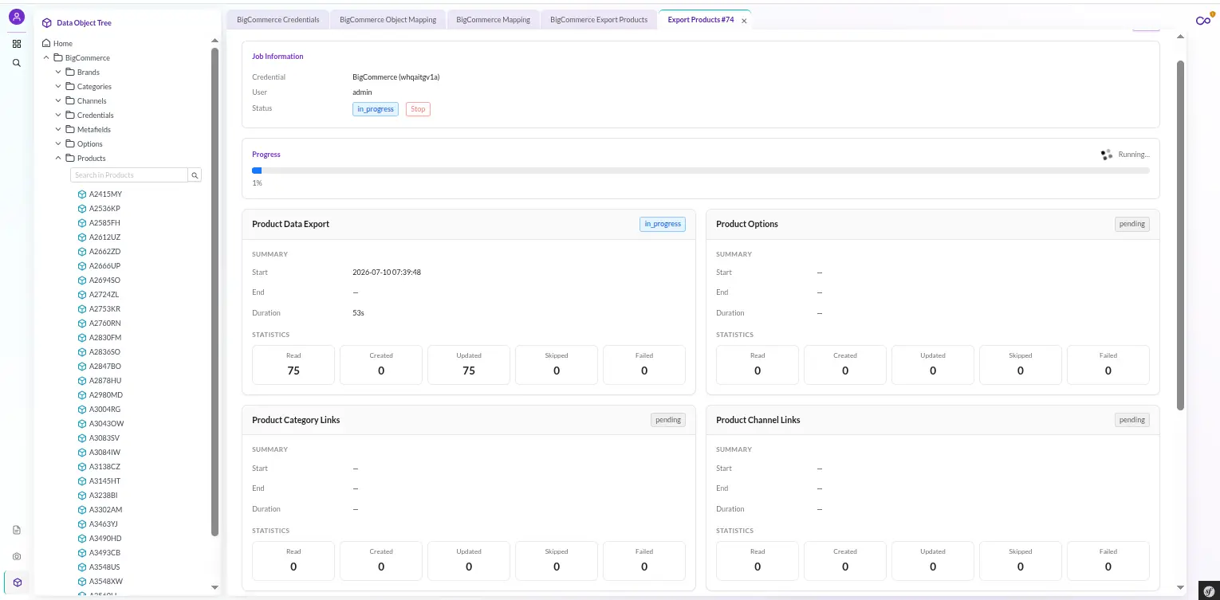Click start time 2026-07-10 07:39:48
The image size is (1220, 600).
[387, 273]
